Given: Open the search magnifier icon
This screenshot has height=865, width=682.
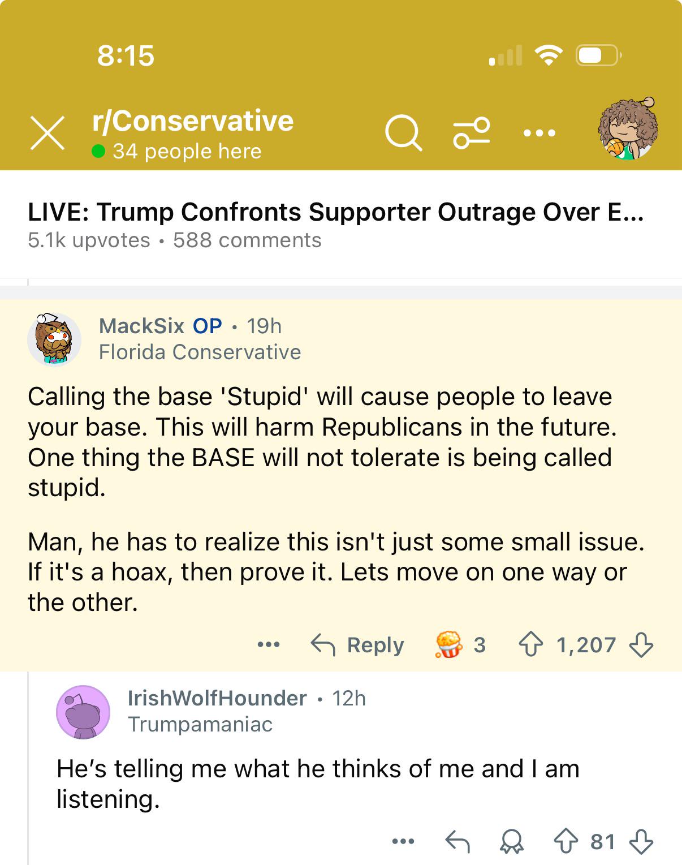Looking at the screenshot, I should pyautogui.click(x=403, y=134).
